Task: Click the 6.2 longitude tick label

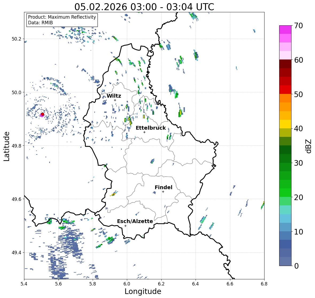Action: (x=161, y=284)
